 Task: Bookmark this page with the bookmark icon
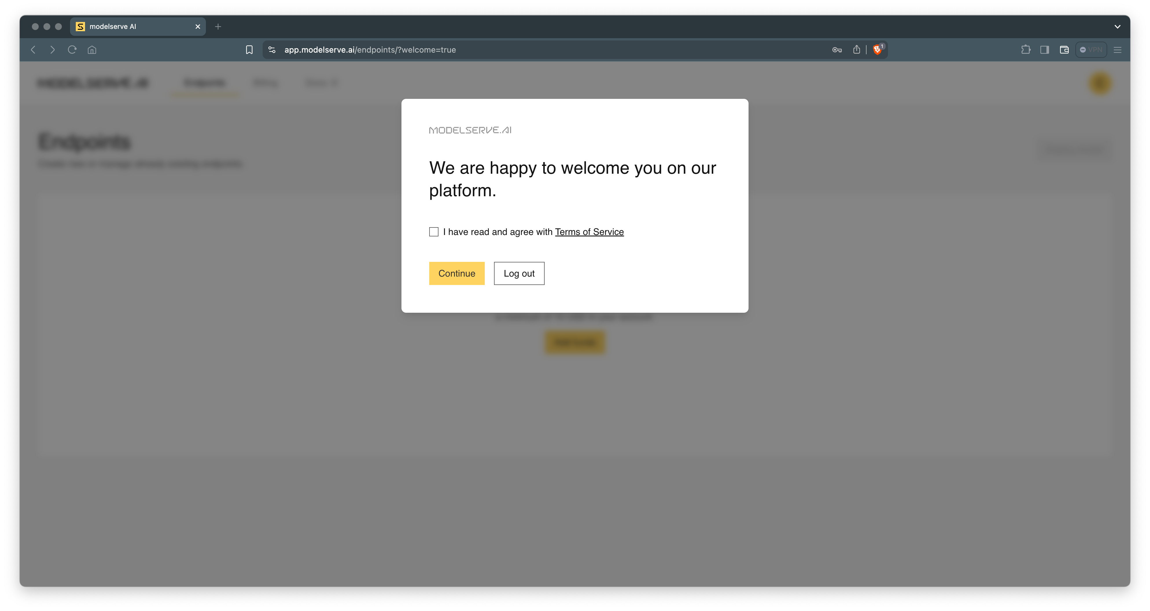[x=249, y=49]
